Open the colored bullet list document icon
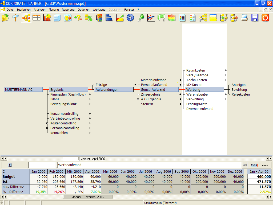273x205 pixels. click(x=182, y=18)
